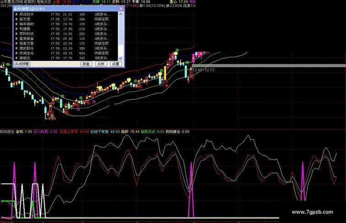
Task: Click the alert icon beside 拓尔思
Action: (x=16, y=19)
